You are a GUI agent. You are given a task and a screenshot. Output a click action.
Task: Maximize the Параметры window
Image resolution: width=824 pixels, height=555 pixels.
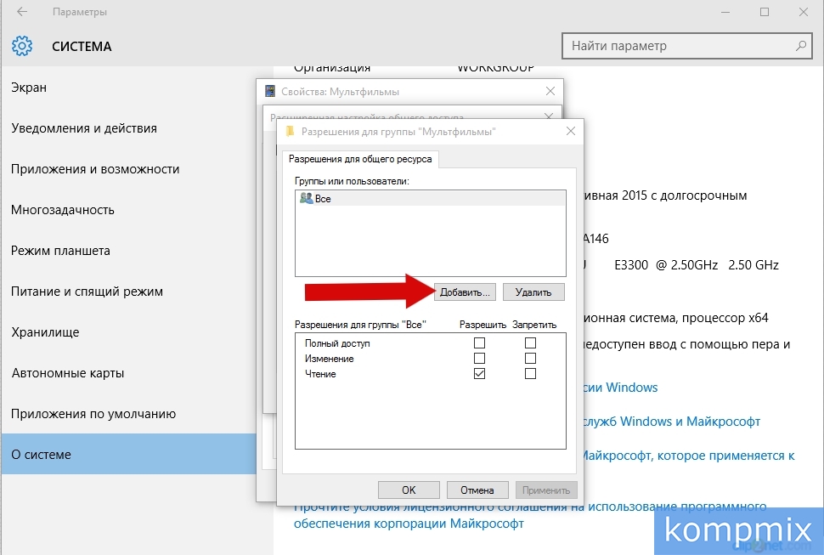[765, 12]
